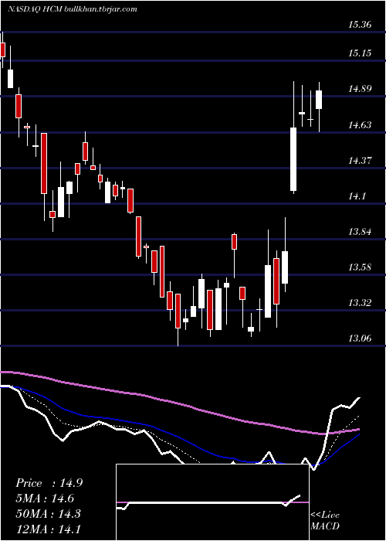Click the first red candlestick at top left
This screenshot has width=386, height=541.
[3, 49]
